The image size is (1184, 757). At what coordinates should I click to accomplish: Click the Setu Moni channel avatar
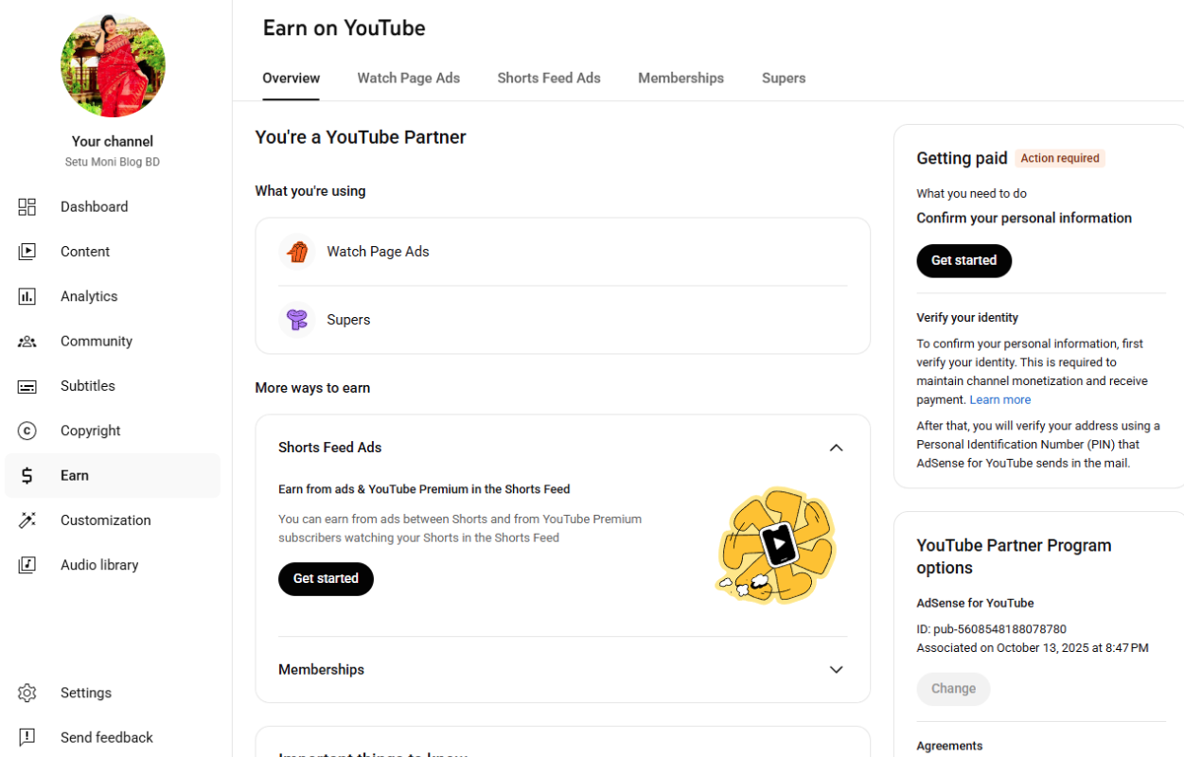[113, 65]
